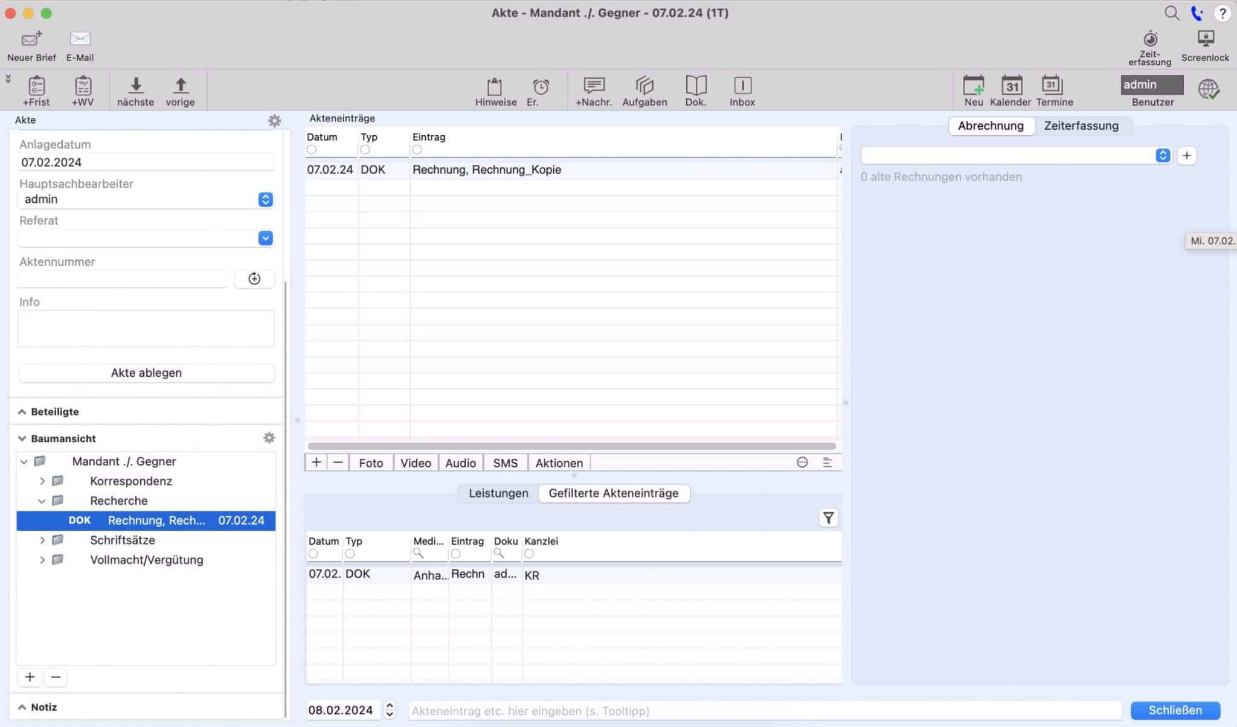Add a message via +Nachr.
The image size is (1237, 727).
tap(594, 91)
